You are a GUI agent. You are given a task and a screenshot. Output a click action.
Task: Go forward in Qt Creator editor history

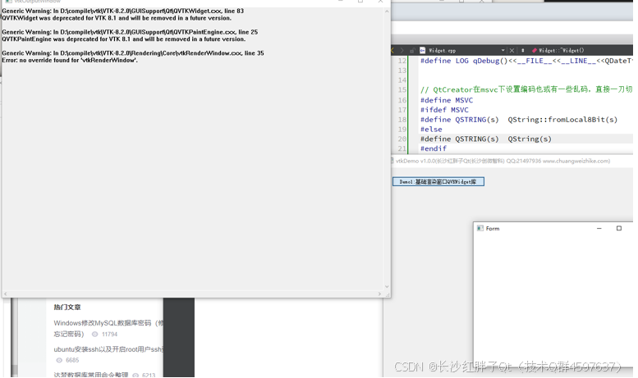point(402,50)
